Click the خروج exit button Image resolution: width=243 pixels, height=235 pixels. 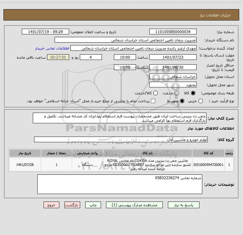(51, 205)
